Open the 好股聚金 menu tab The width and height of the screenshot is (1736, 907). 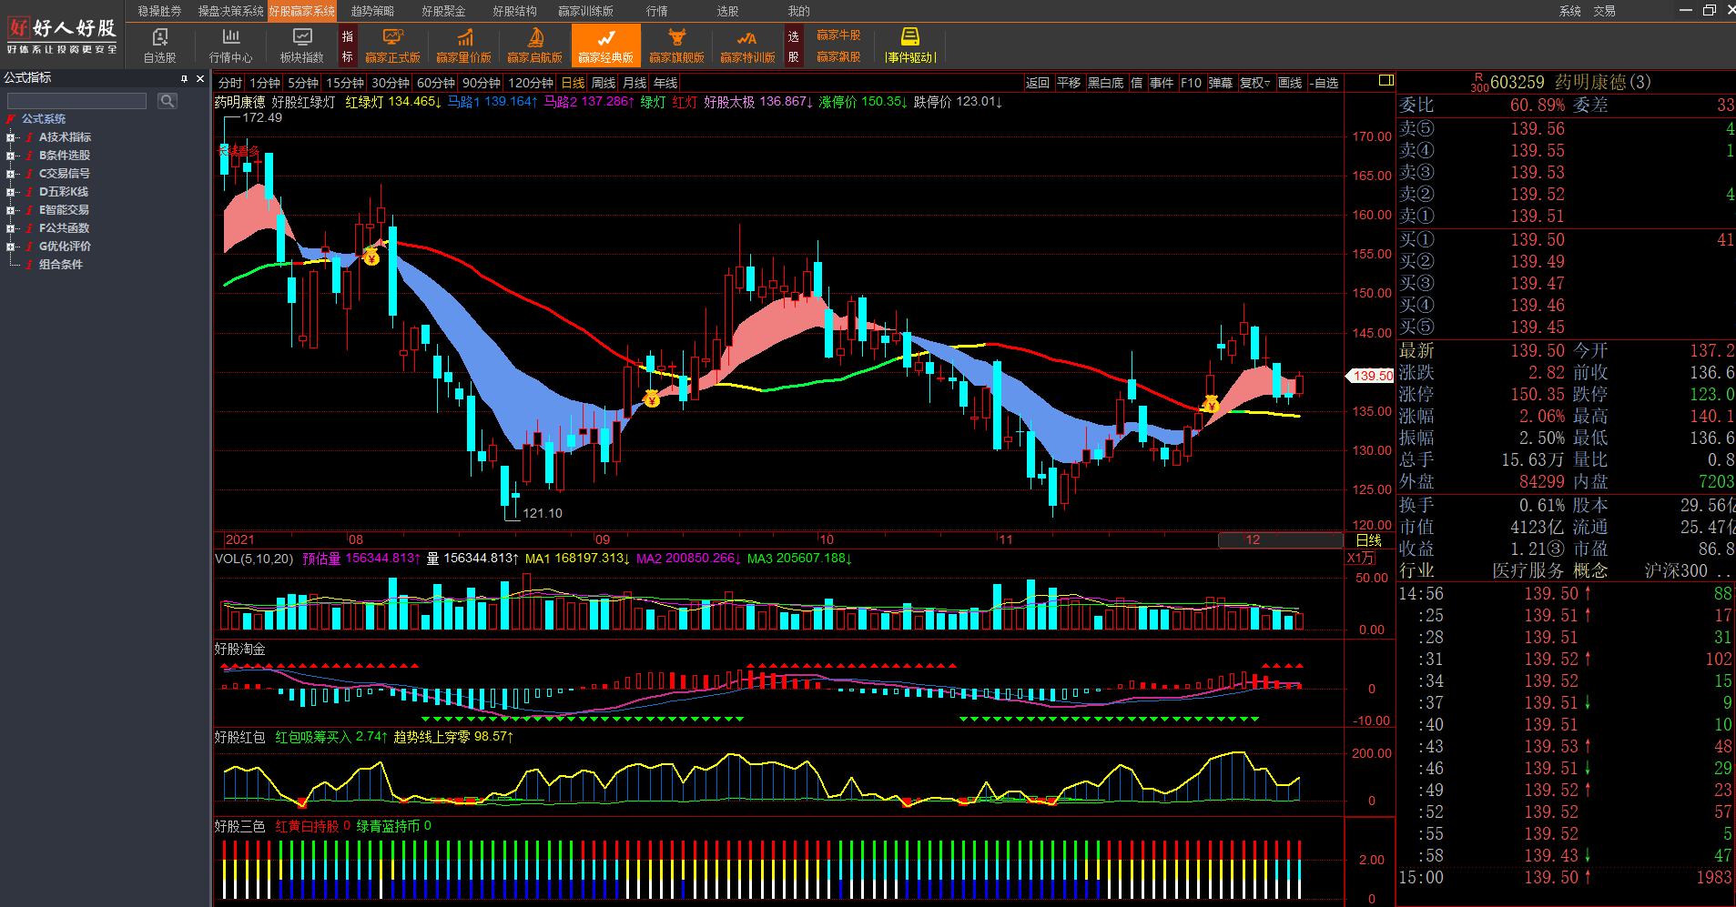click(x=443, y=11)
